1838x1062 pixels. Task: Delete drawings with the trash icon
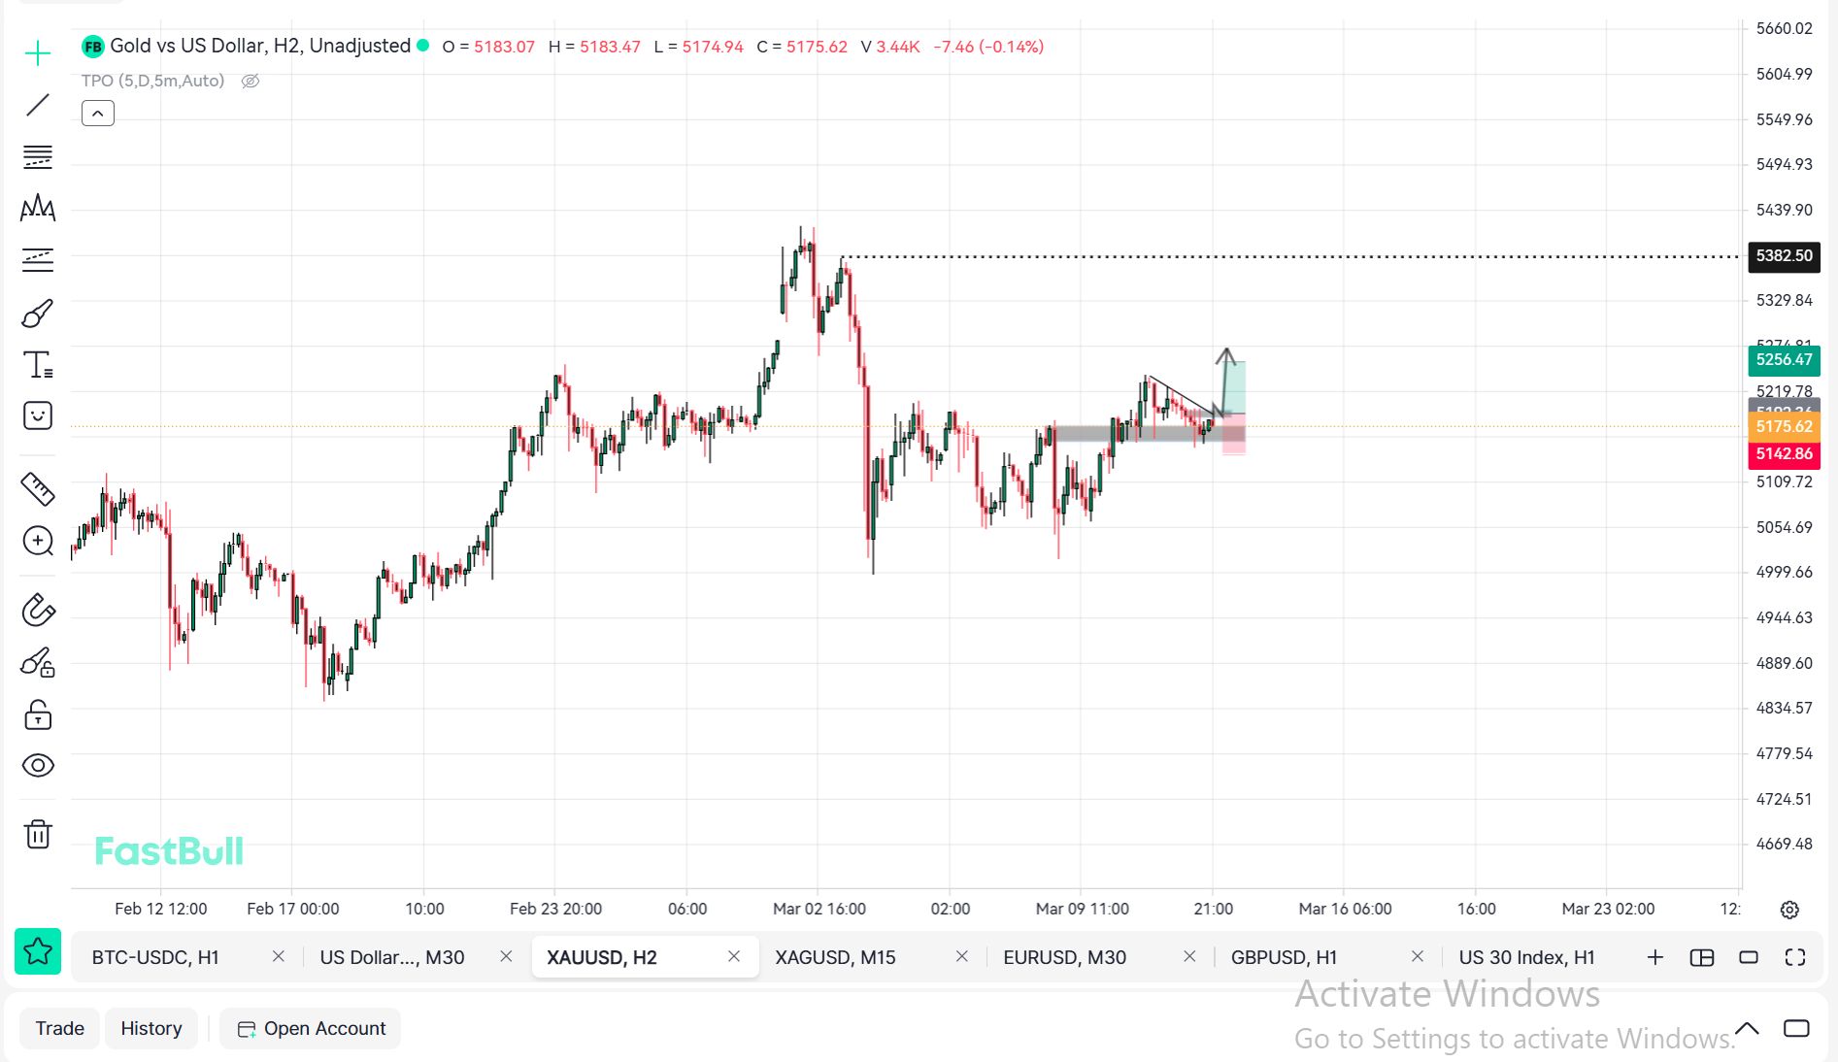pos(38,834)
